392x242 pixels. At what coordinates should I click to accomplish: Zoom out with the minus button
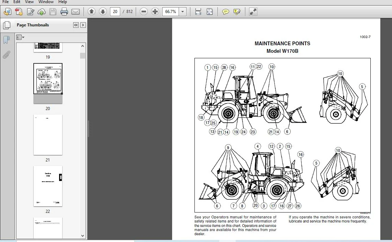(144, 11)
